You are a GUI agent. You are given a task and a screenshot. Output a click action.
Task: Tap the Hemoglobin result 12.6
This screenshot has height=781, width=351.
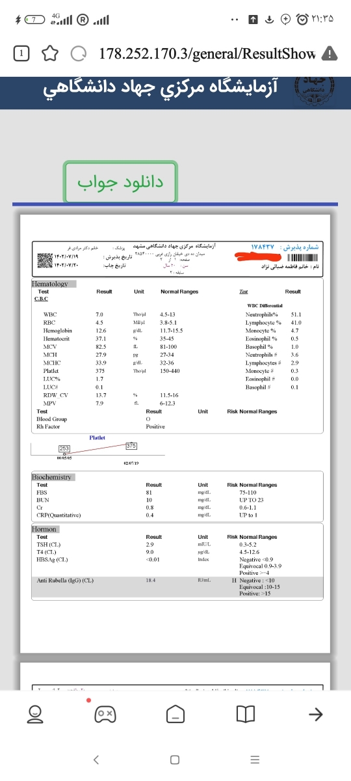[x=101, y=331]
